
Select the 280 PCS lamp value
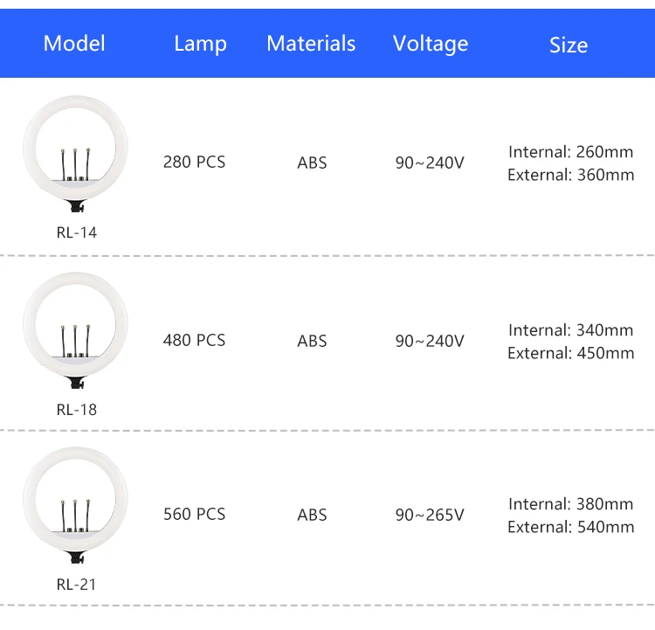pyautogui.click(x=194, y=163)
